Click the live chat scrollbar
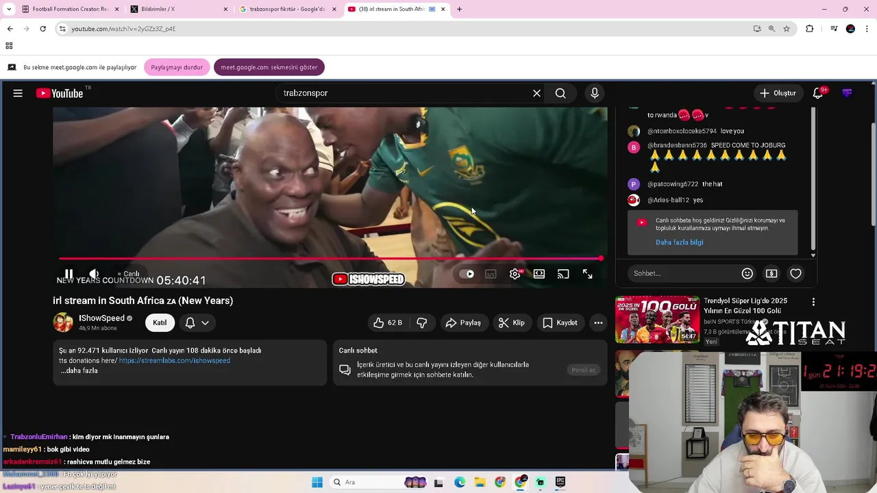 tap(813, 178)
